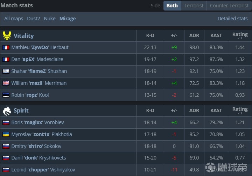Open Mathieu 'ZywOo' Herbaut player profile
252x176 pixels.
click(x=40, y=47)
